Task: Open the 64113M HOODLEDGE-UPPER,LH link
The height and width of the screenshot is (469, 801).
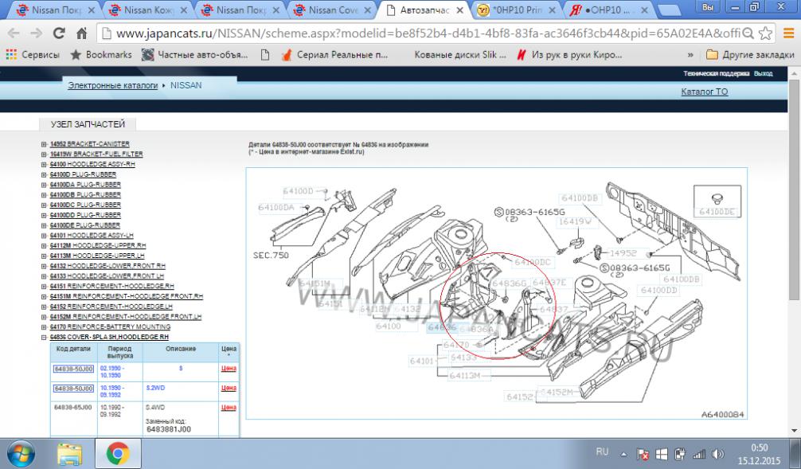Action: tap(97, 256)
